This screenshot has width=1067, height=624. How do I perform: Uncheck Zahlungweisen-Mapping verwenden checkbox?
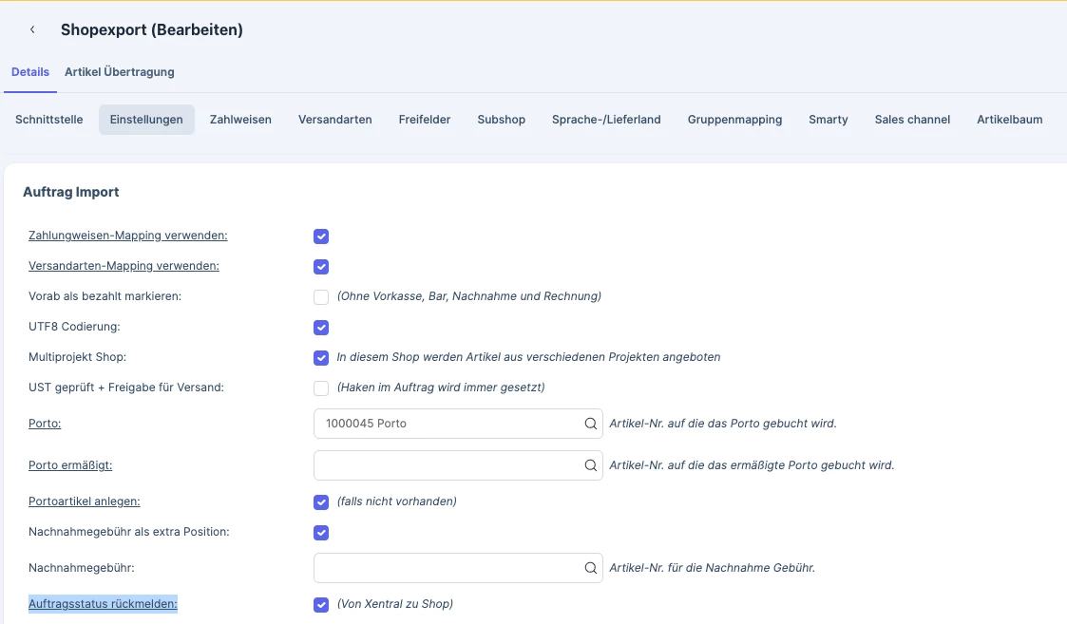click(321, 236)
